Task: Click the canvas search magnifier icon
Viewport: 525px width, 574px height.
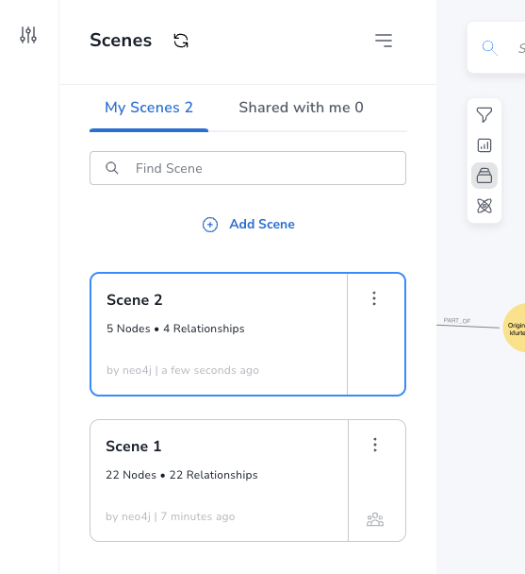Action: 489,47
